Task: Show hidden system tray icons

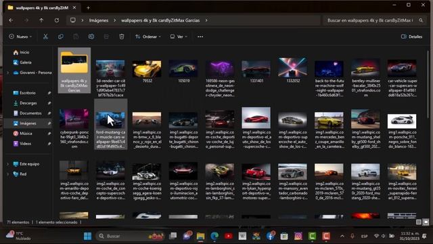Action: click(x=342, y=236)
